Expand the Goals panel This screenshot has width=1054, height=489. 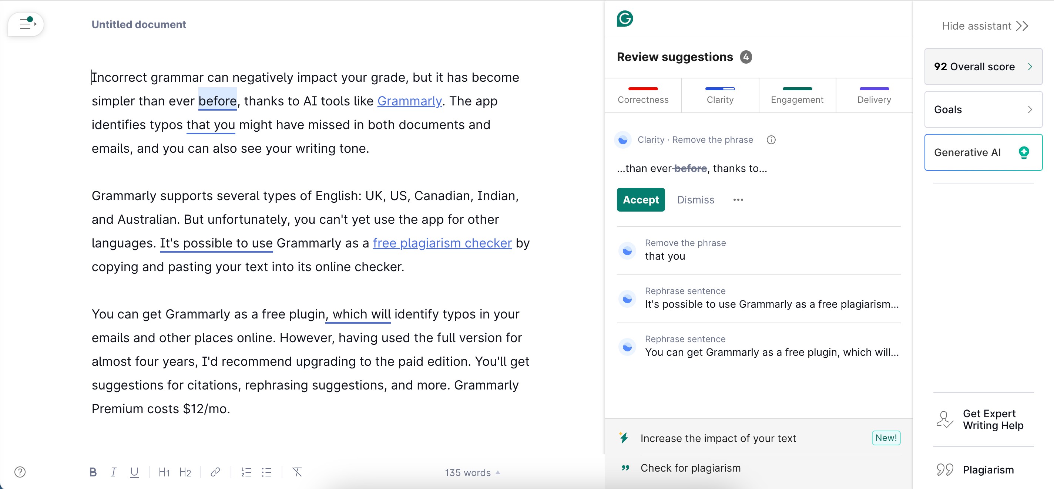[x=983, y=109]
